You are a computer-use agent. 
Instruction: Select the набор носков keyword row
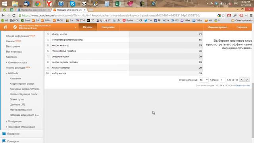124,73
